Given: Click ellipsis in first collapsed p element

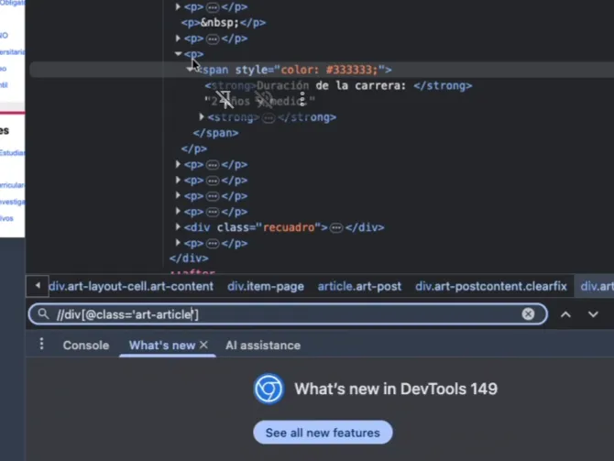Looking at the screenshot, I should (213, 7).
